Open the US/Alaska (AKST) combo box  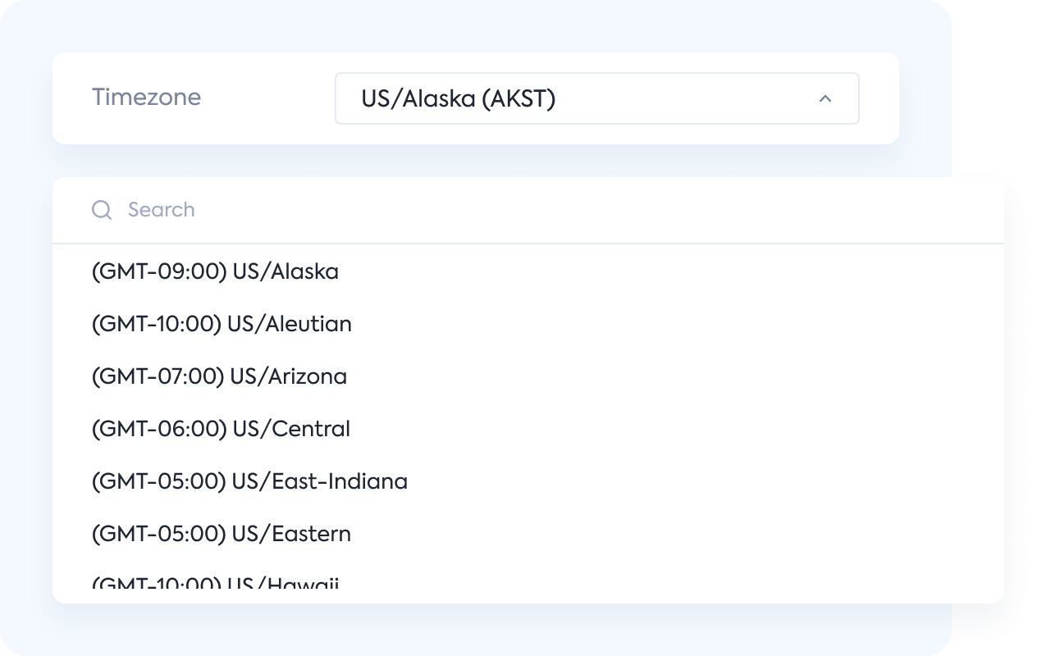(596, 98)
